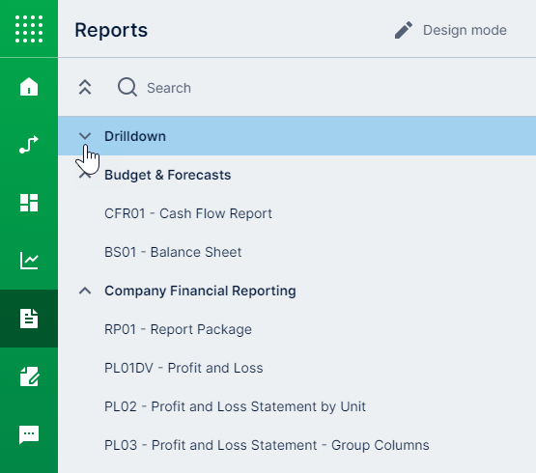Open the workflow route icon in sidebar

point(29,144)
